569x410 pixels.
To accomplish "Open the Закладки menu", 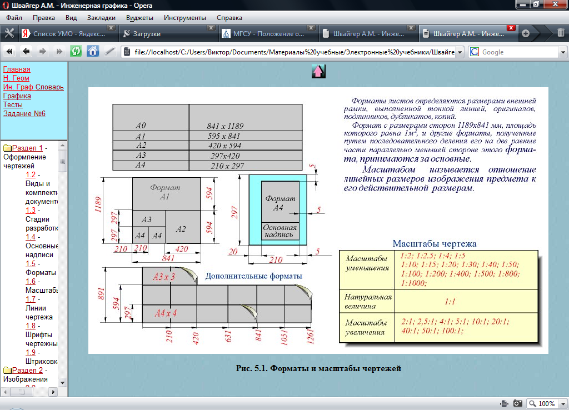I will pyautogui.click(x=101, y=17).
